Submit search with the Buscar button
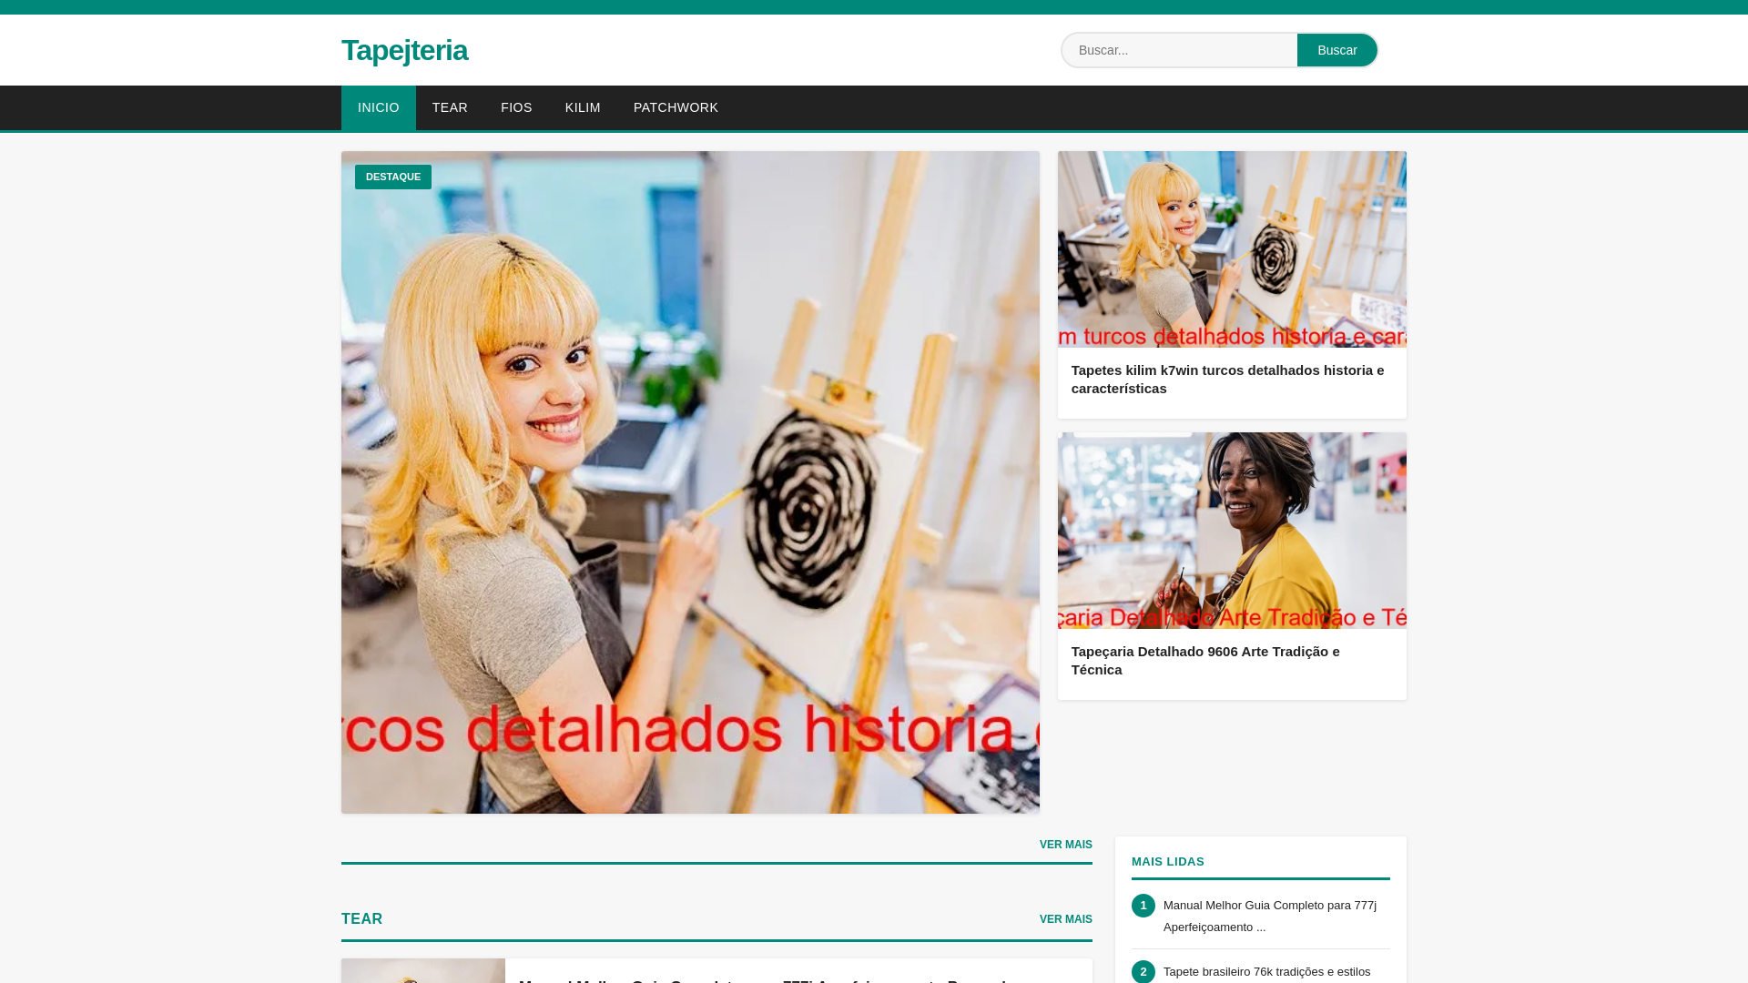Viewport: 1748px width, 983px height. (1336, 50)
